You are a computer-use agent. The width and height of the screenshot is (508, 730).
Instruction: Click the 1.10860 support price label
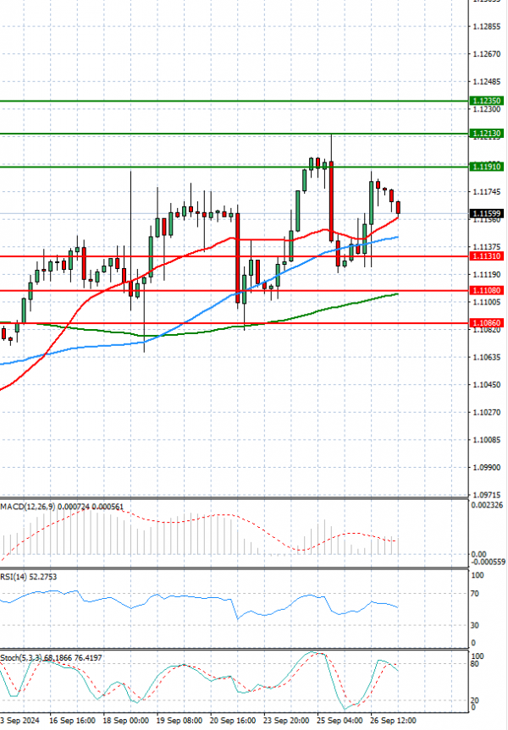tap(487, 322)
